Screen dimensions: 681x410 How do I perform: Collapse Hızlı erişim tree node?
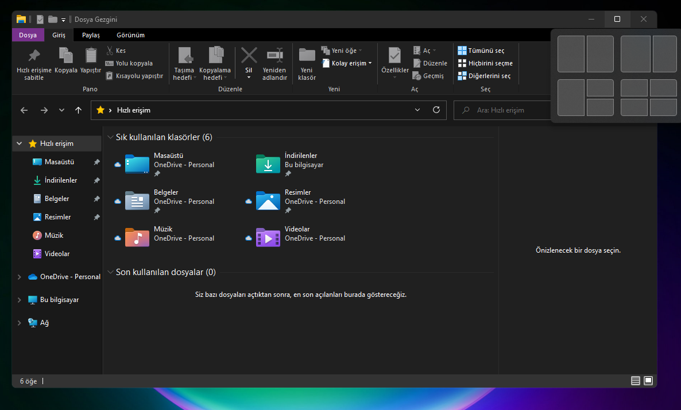click(x=19, y=144)
